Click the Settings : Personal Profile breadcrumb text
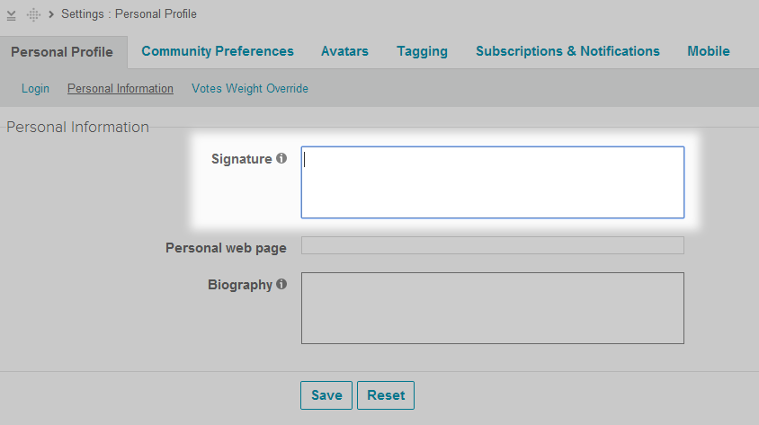759x425 pixels. coord(129,14)
